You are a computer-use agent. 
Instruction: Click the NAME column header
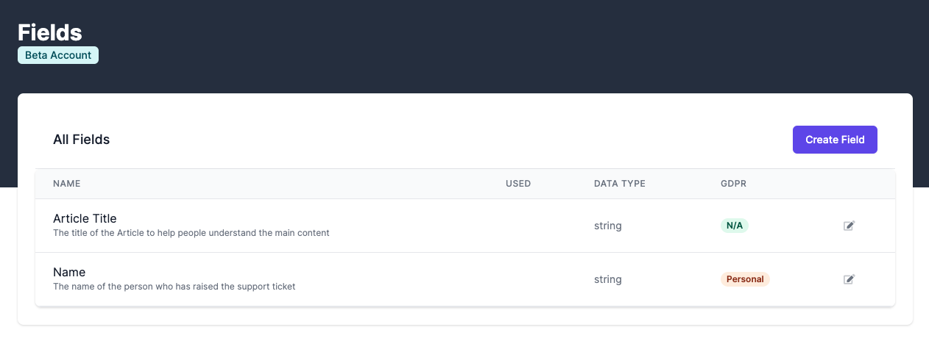coord(66,184)
